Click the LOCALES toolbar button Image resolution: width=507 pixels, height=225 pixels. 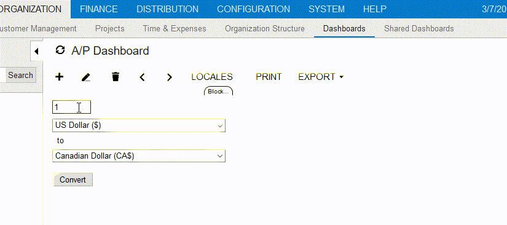212,77
